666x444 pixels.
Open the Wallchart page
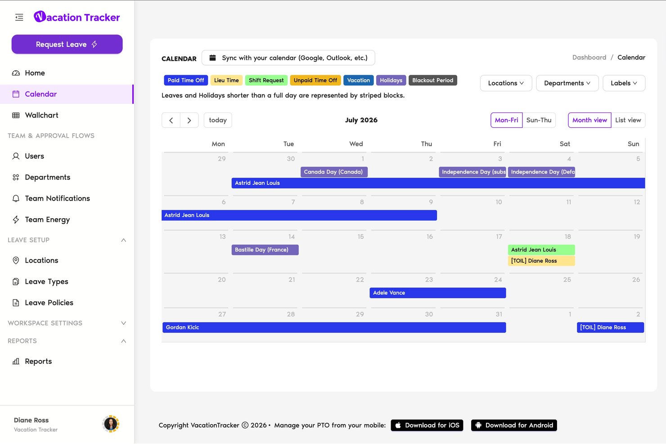[67, 115]
